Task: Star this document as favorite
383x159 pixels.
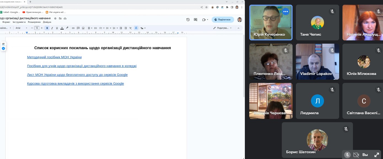Action: [x=55, y=18]
